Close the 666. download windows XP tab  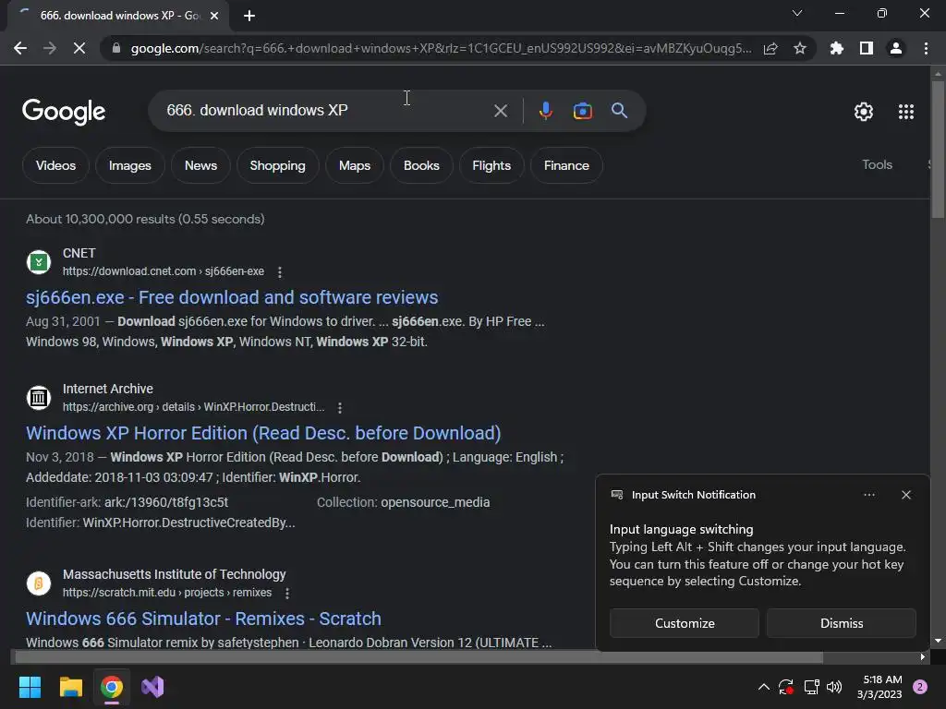214,16
